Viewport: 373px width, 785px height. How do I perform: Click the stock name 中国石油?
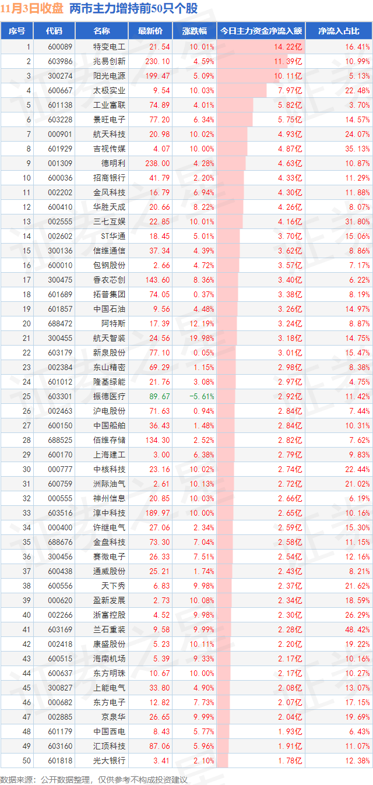[110, 309]
